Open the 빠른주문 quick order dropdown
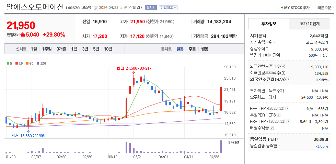The width and height of the screenshot is (336, 164). point(326,8)
